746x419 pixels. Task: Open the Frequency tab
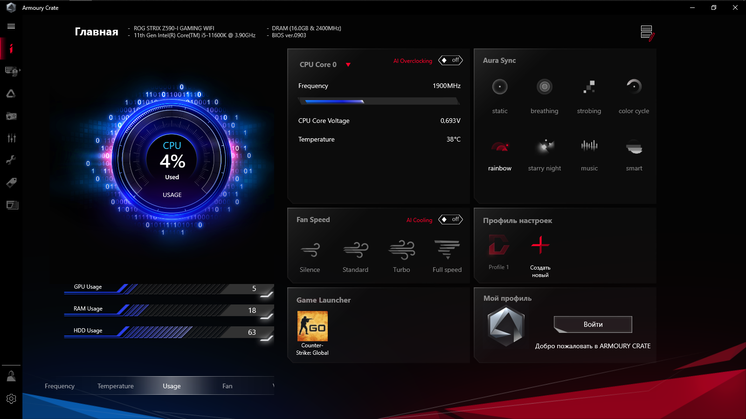[60, 385]
